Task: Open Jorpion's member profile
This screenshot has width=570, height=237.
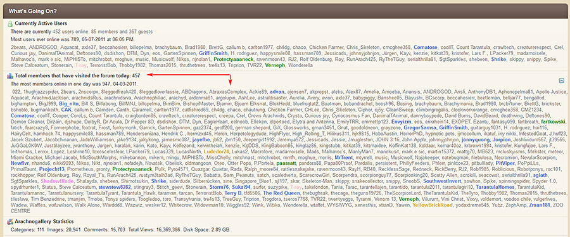Action: [x=502, y=139]
